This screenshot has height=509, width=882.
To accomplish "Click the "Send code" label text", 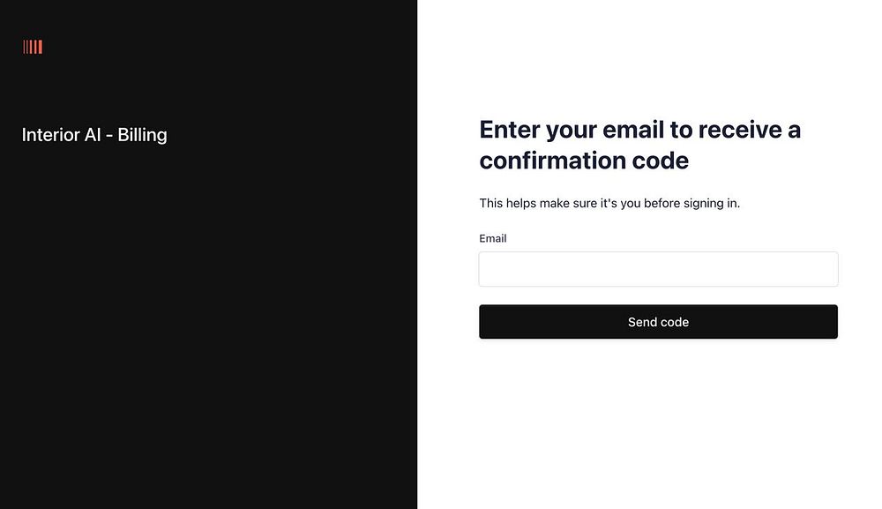I will tap(658, 322).
